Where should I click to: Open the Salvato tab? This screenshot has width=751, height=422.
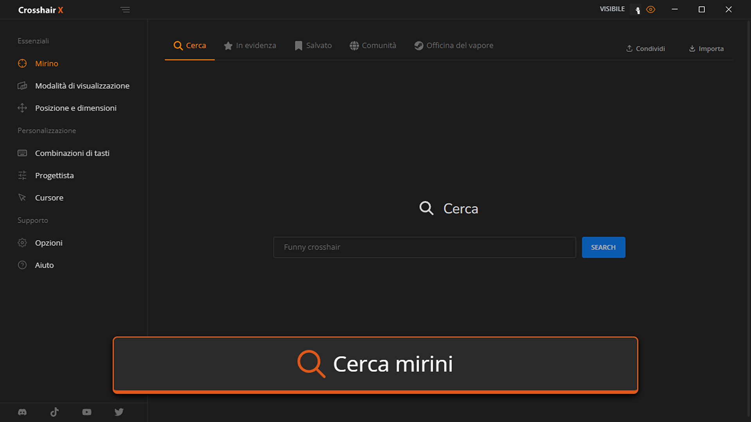click(x=313, y=46)
